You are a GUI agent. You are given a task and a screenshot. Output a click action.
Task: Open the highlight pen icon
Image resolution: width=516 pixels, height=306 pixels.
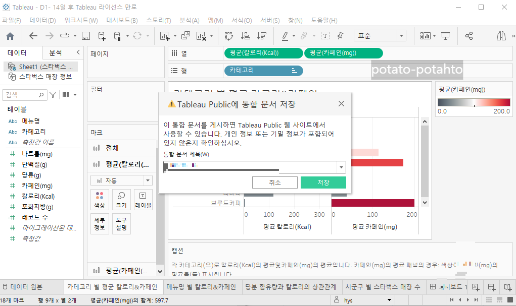tap(285, 36)
